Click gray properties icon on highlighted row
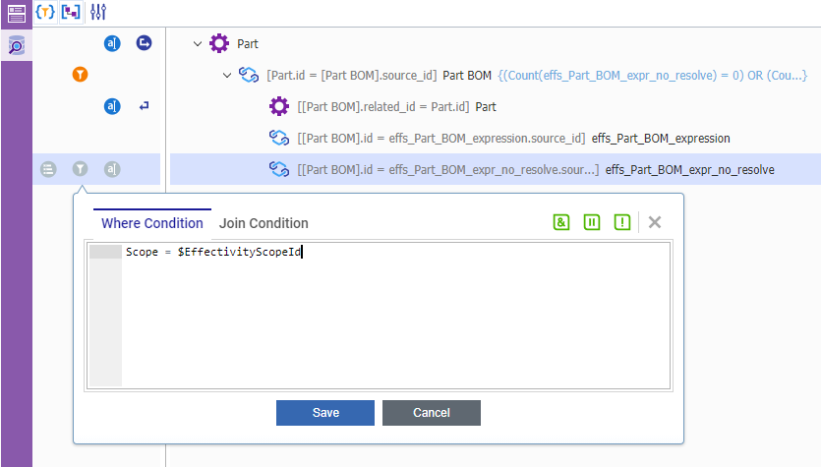The image size is (821, 467). pyautogui.click(x=112, y=169)
